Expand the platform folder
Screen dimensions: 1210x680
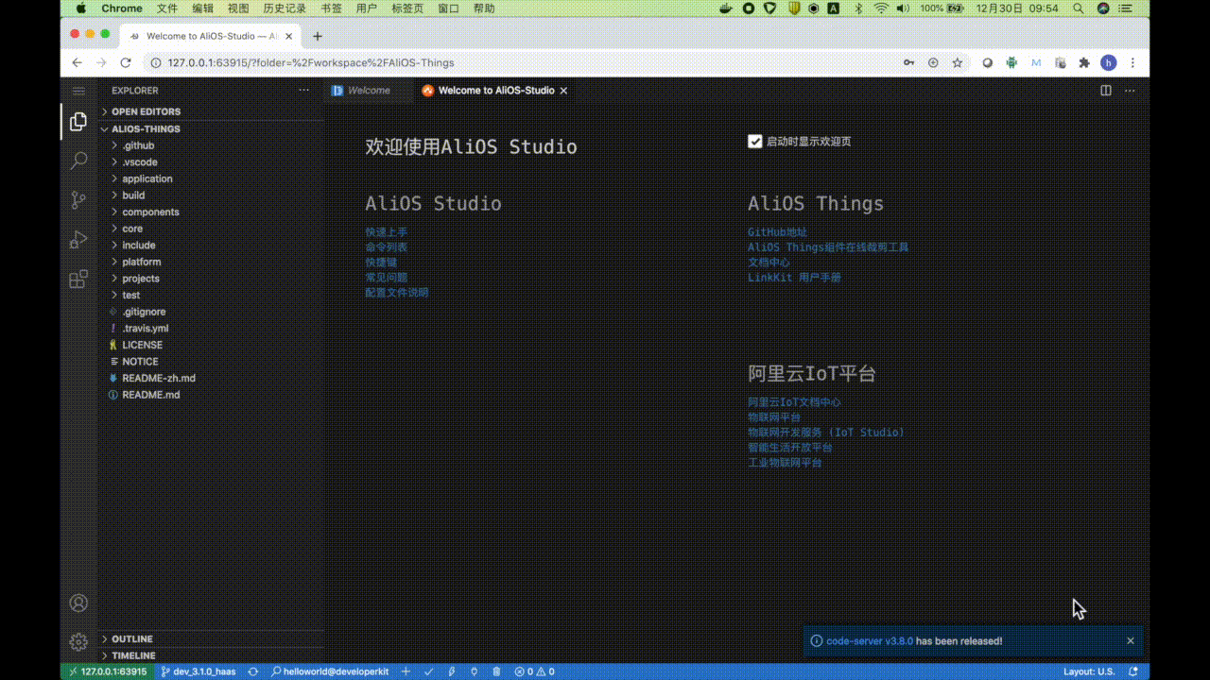211,262
